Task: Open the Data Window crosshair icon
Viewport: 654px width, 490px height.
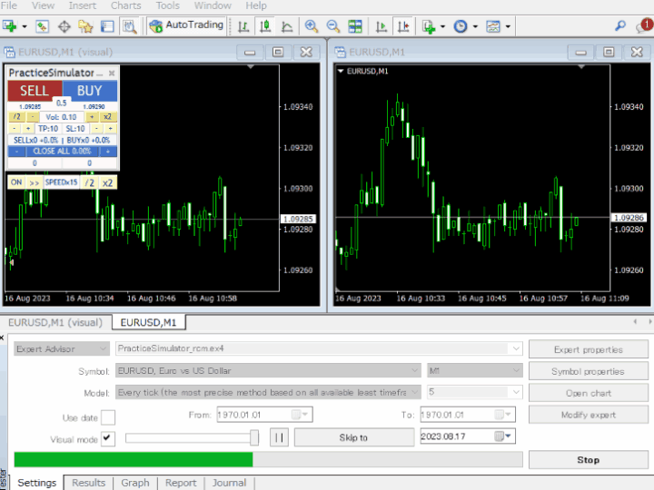Action: (x=64, y=26)
